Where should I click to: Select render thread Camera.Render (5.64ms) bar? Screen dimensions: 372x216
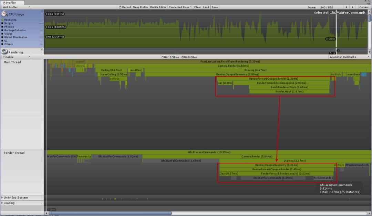257,156
